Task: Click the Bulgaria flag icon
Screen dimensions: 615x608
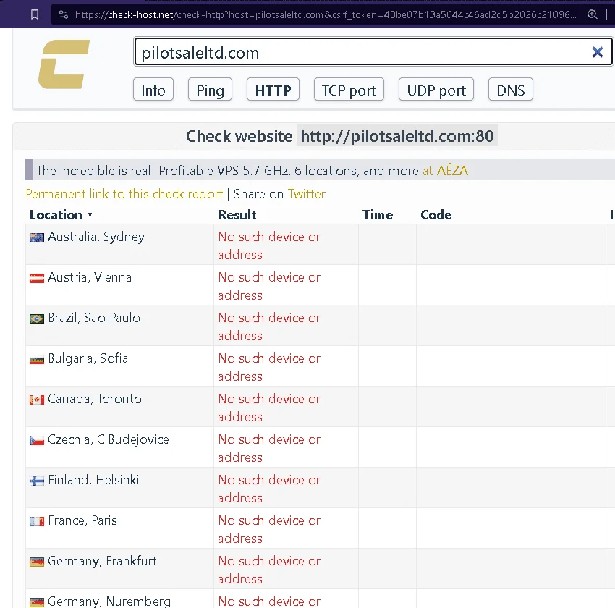Action: [37, 359]
